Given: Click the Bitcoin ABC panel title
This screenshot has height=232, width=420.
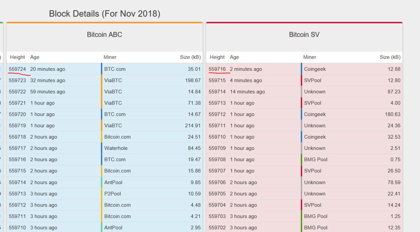Looking at the screenshot, I should pos(105,35).
